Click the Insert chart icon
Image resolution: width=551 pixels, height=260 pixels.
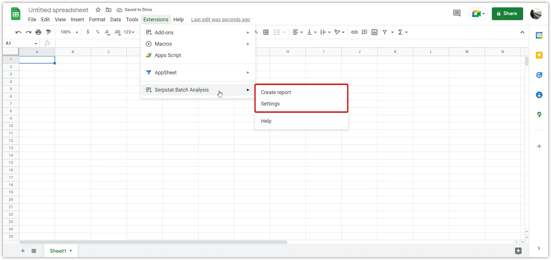[375, 32]
